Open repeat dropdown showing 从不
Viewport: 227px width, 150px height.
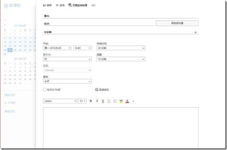(67, 81)
